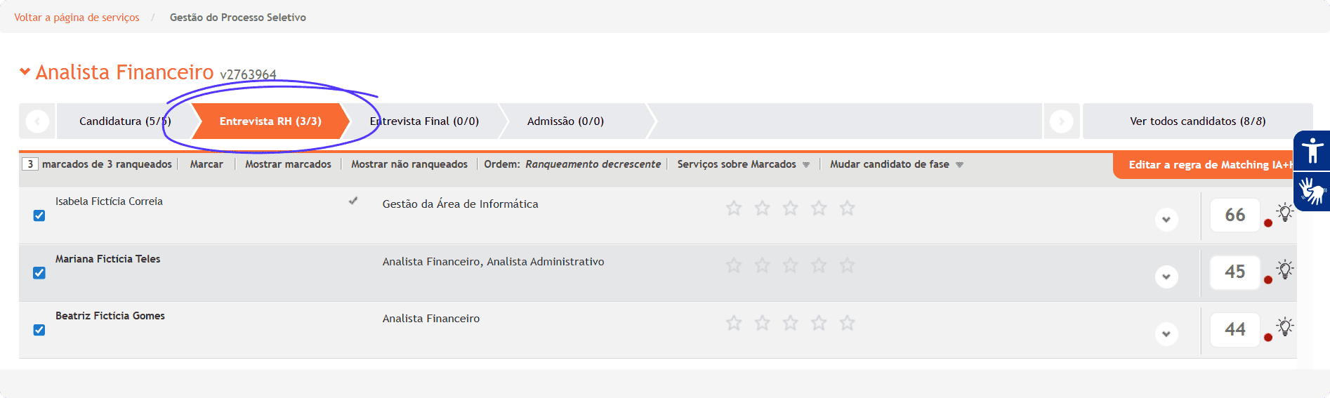Uncheck Beatriz Fictícia Gomes's checkbox
Image resolution: width=1330 pixels, height=398 pixels.
(x=39, y=330)
